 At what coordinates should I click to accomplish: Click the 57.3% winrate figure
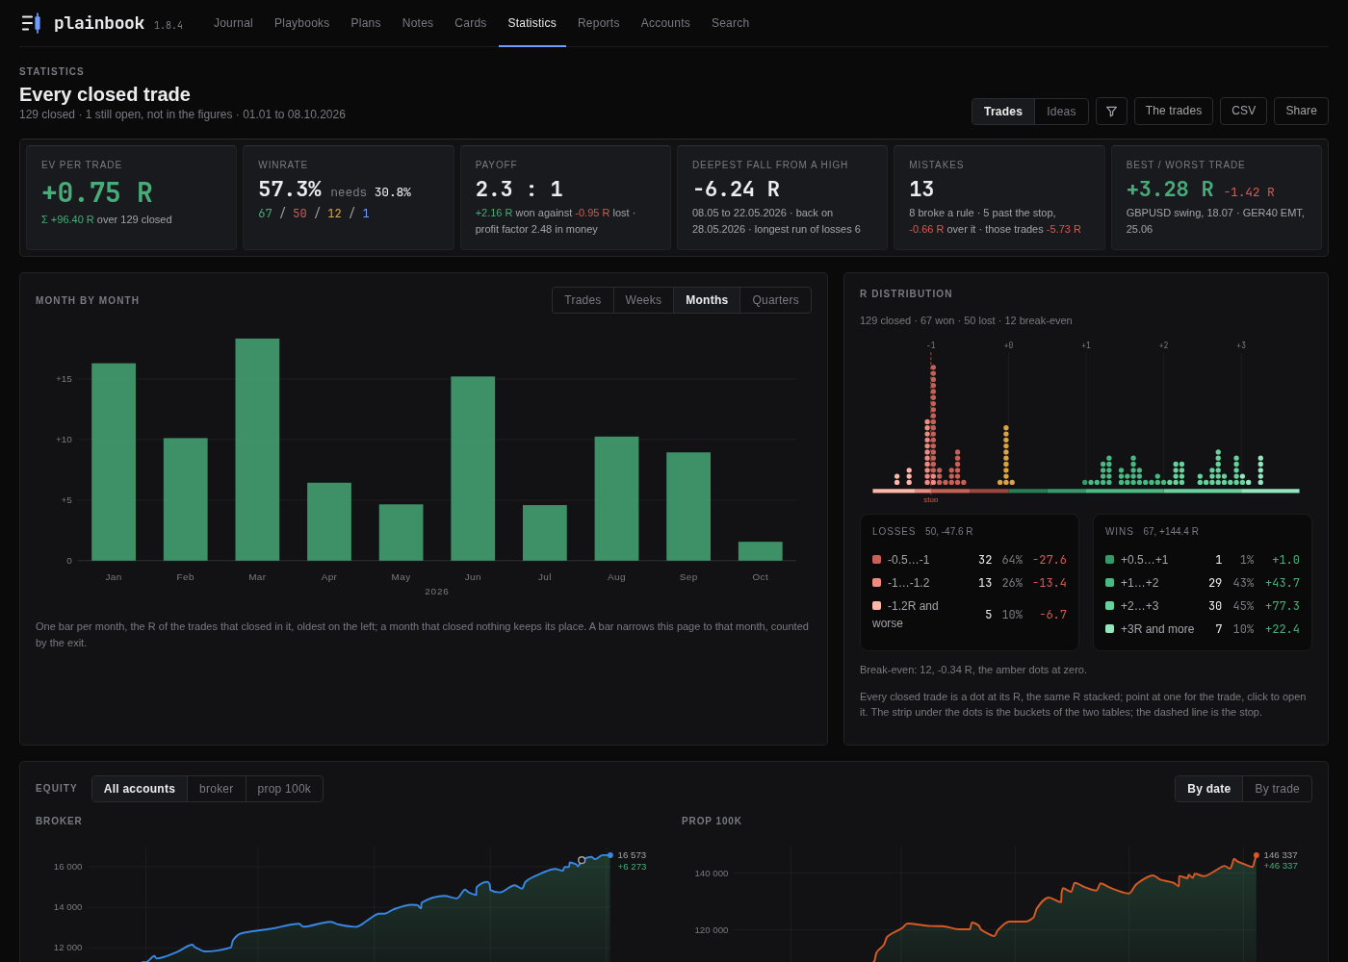(x=290, y=190)
